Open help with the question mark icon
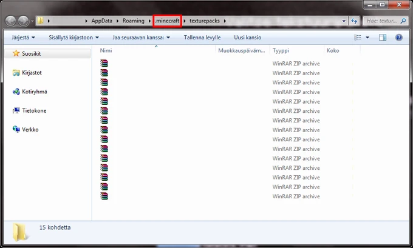This screenshot has height=248, width=413. click(399, 38)
